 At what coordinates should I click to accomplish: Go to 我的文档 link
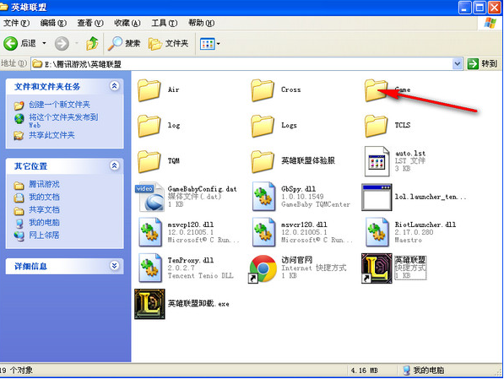pos(45,197)
